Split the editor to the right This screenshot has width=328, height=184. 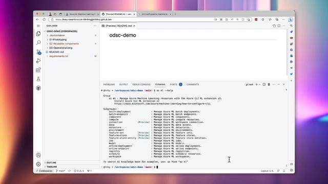coord(279,26)
